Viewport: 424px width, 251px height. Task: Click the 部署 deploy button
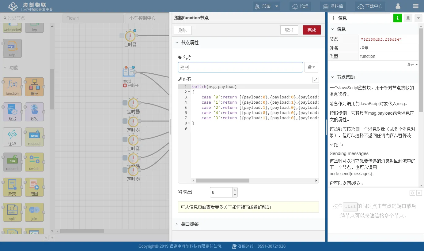263,6
